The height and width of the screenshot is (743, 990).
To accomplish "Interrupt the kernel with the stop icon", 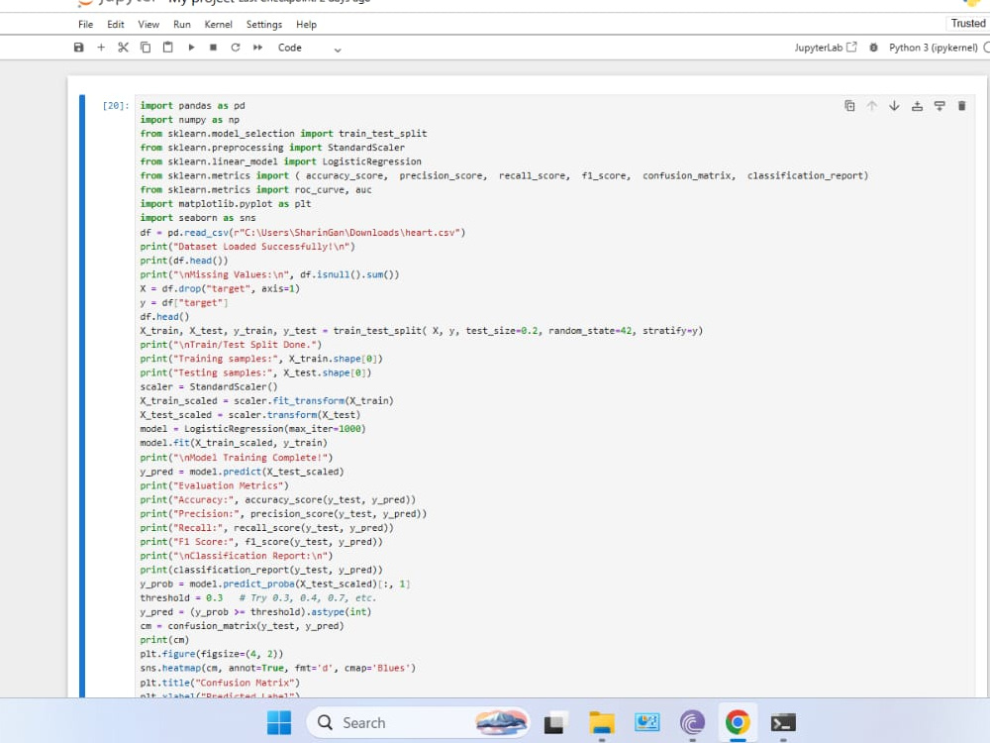I will [214, 48].
